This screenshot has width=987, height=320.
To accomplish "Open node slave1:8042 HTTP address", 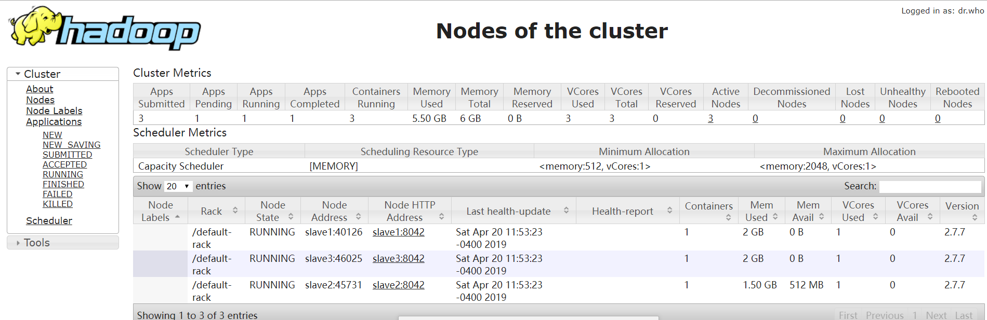I will (x=398, y=232).
